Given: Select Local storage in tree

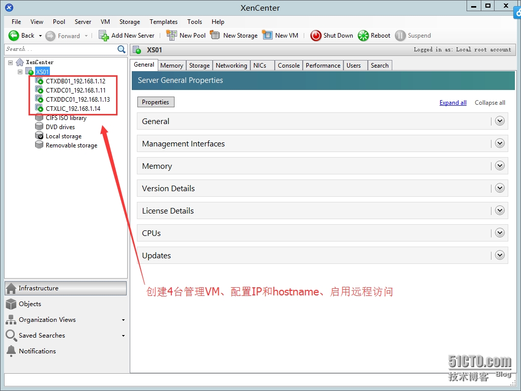Looking at the screenshot, I should (x=64, y=136).
